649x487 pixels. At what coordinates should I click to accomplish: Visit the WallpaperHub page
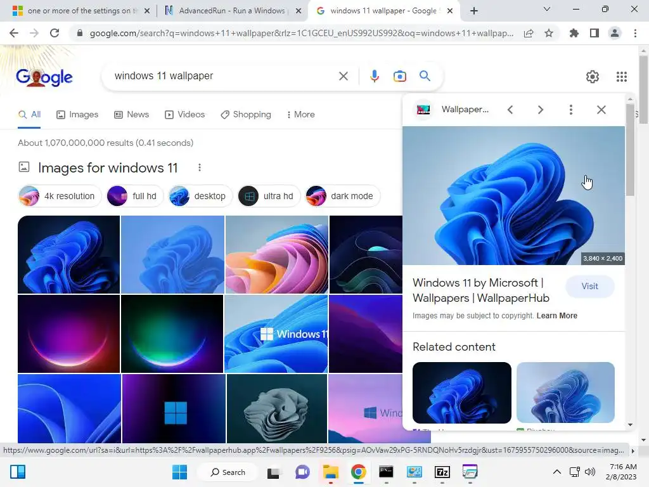click(589, 286)
